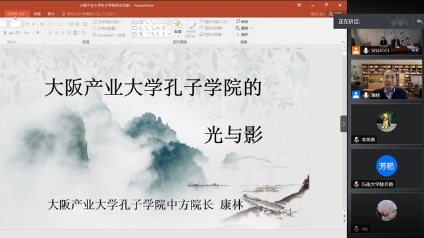Collapse the participant panel chevron
This screenshot has width=424, height=238.
click(344, 124)
